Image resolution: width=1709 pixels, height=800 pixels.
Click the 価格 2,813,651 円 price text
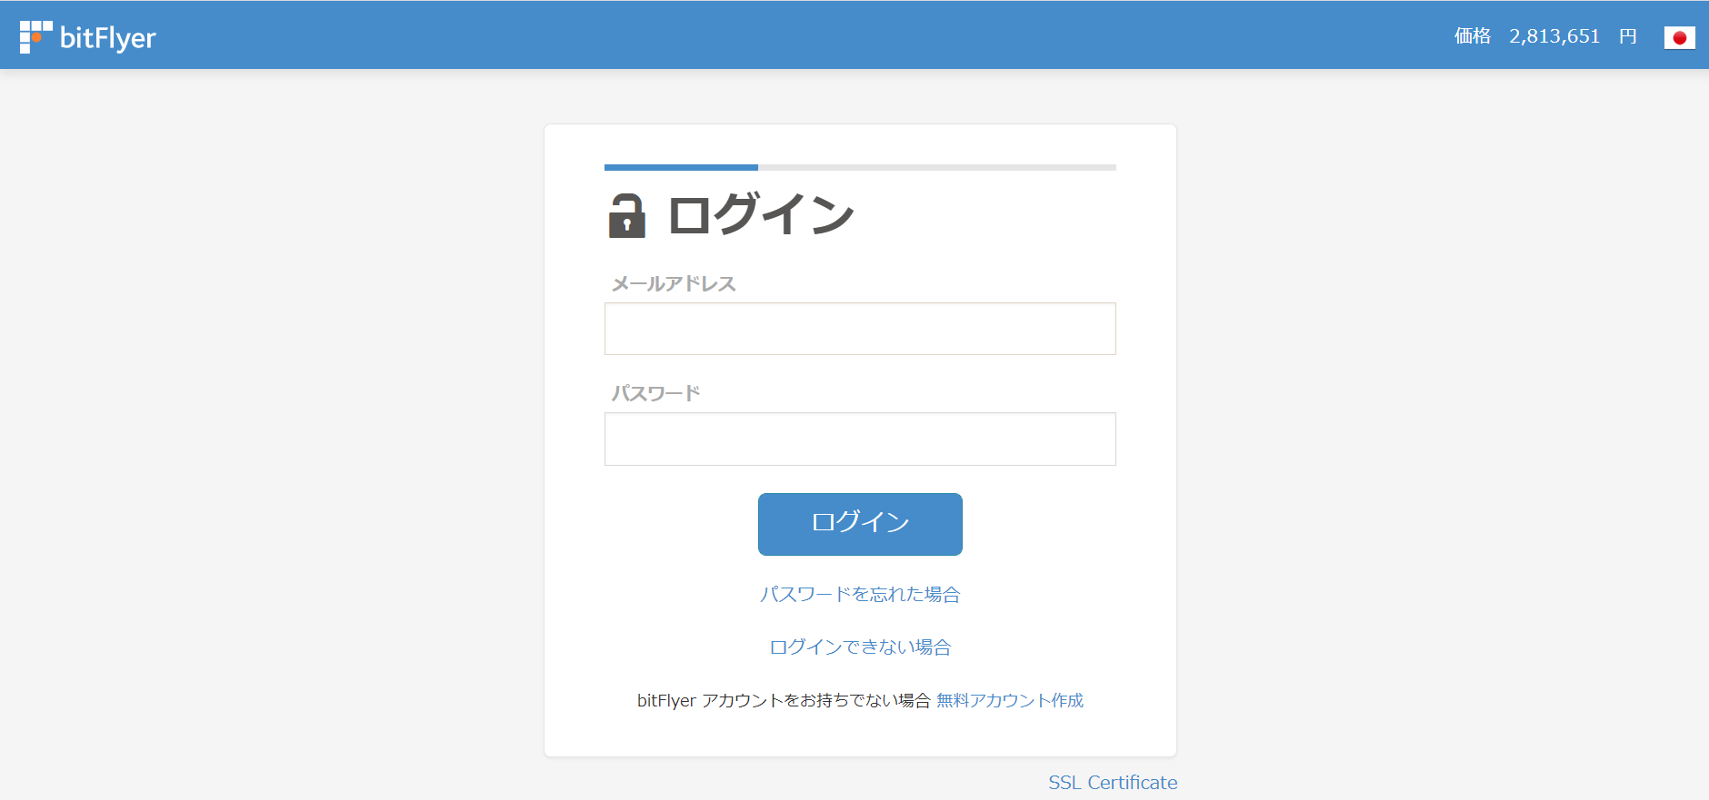pos(1545,36)
